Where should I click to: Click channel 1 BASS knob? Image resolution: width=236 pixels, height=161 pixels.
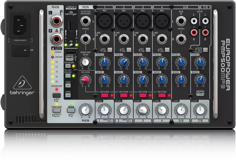pyautogui.click(x=105, y=80)
